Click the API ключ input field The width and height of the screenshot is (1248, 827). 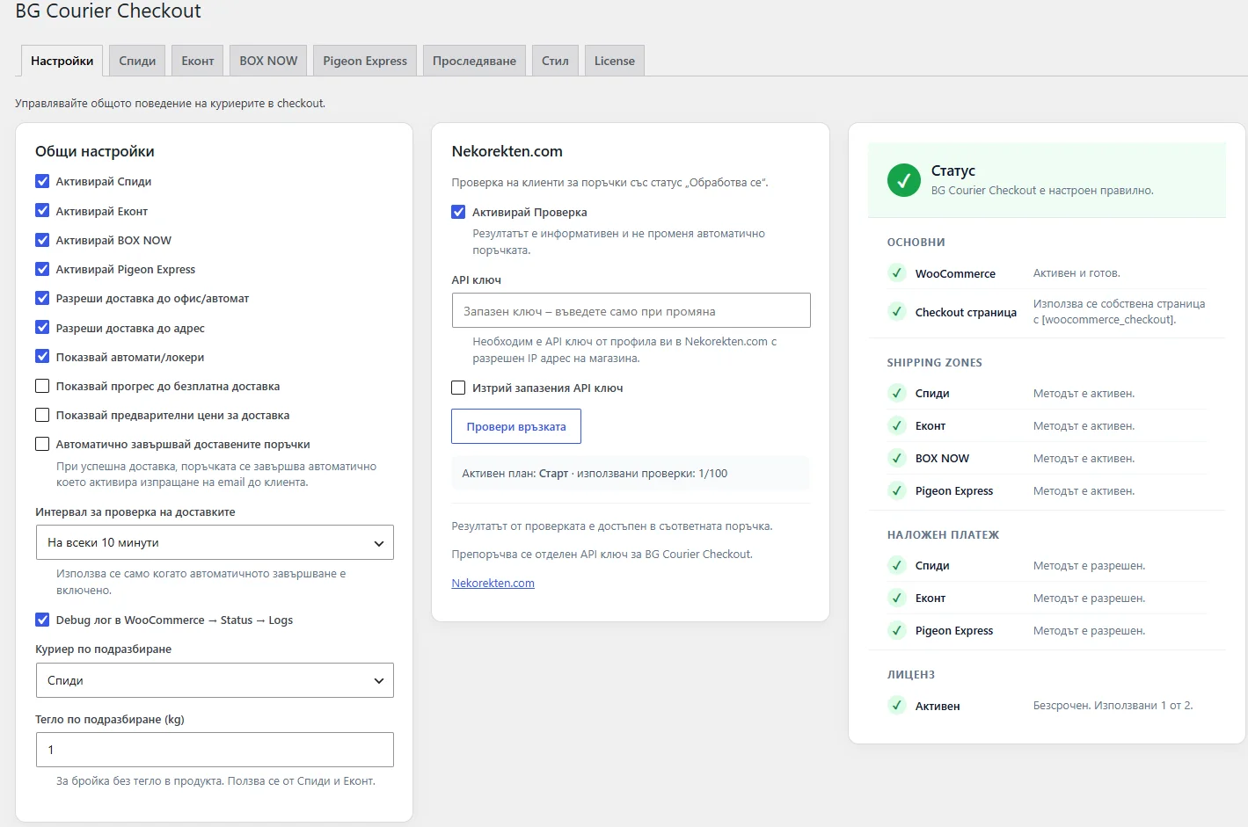[x=631, y=310]
